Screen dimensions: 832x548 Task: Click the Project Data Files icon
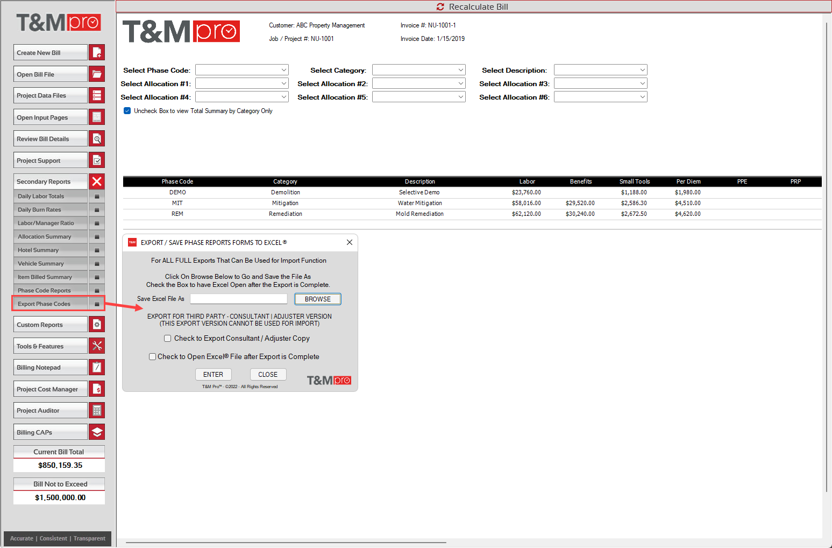[x=97, y=95]
